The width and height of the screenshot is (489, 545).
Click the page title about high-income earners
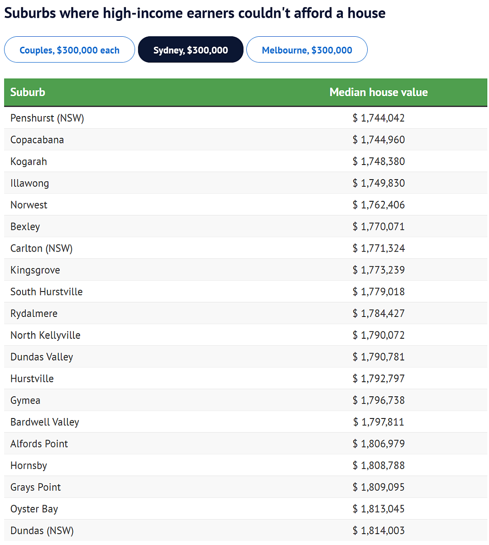tap(195, 13)
